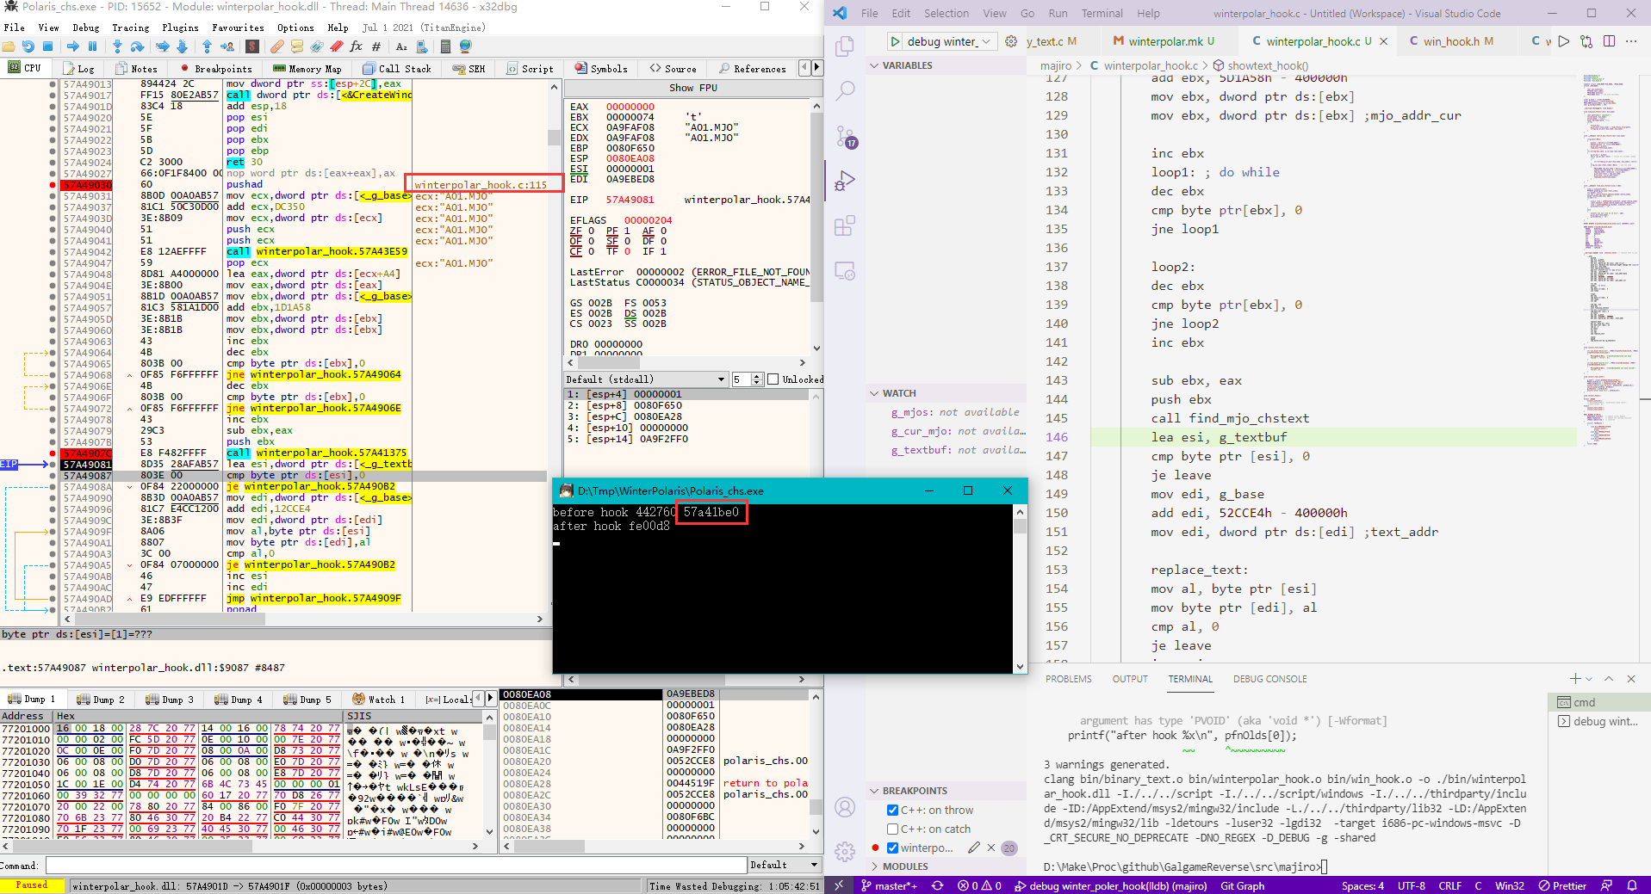Open Source Control view in VS Code

click(x=846, y=136)
